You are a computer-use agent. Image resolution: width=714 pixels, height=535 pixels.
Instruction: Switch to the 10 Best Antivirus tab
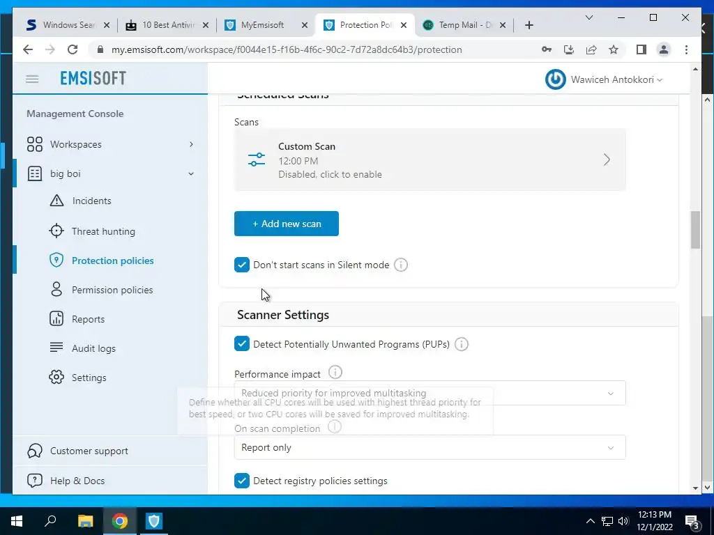point(167,25)
